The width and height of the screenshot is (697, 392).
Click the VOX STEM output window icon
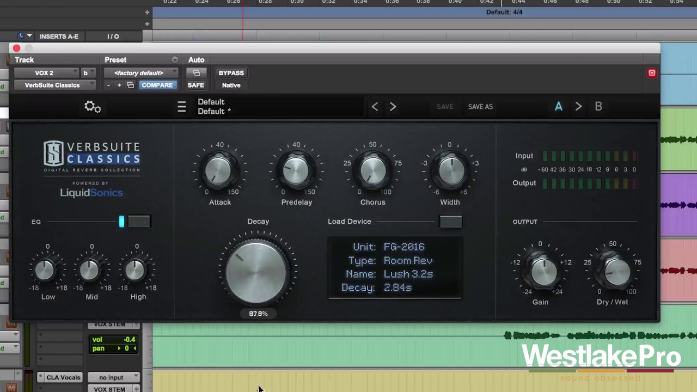137,389
